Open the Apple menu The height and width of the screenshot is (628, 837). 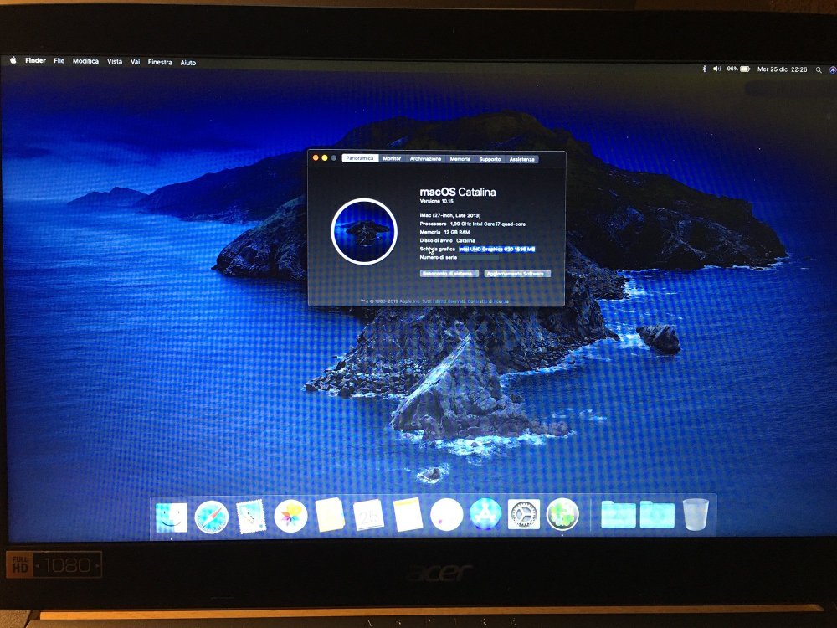tap(13, 60)
